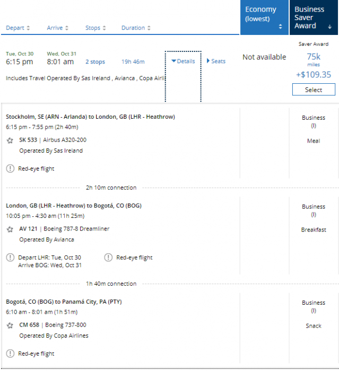Switch to Economy (lowest) fare column
Viewport: 339px width, 371px height.
[x=260, y=14]
